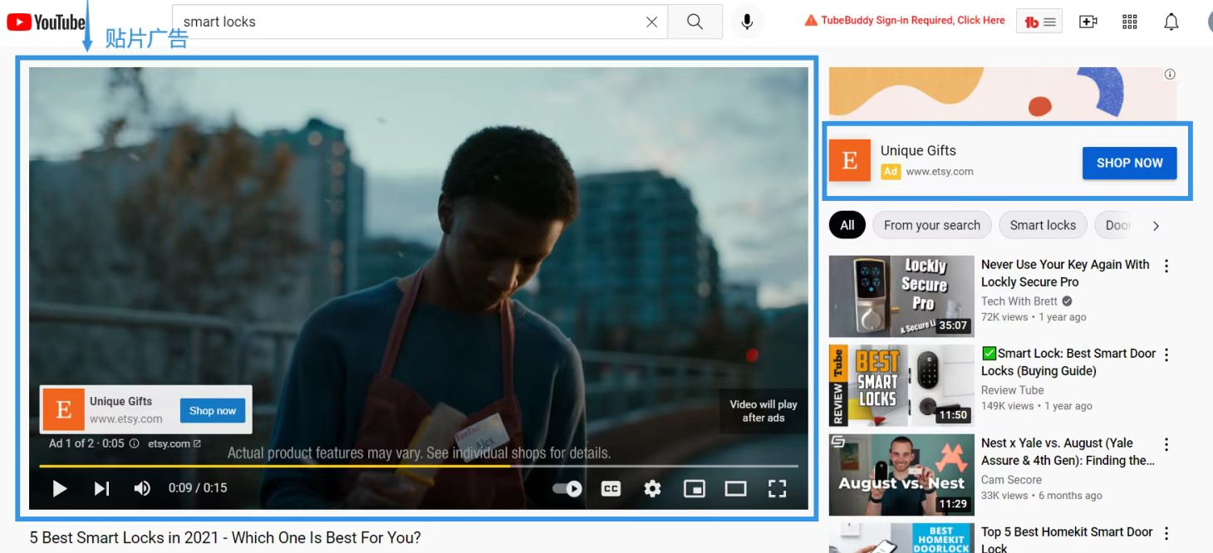Open the YouTube apps grid

1130,22
